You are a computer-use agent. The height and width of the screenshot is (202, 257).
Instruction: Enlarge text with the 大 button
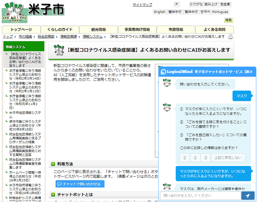pyautogui.click(x=177, y=4)
